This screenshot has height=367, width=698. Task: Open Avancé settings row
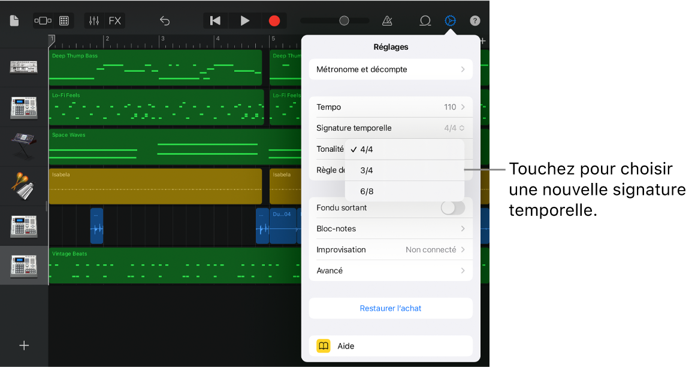point(391,270)
